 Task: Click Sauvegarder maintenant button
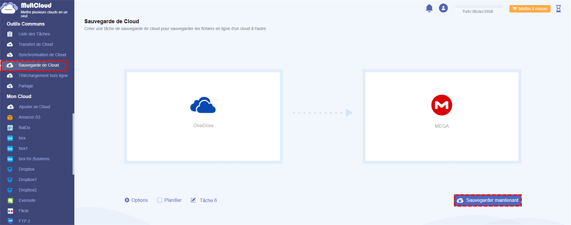pos(488,200)
